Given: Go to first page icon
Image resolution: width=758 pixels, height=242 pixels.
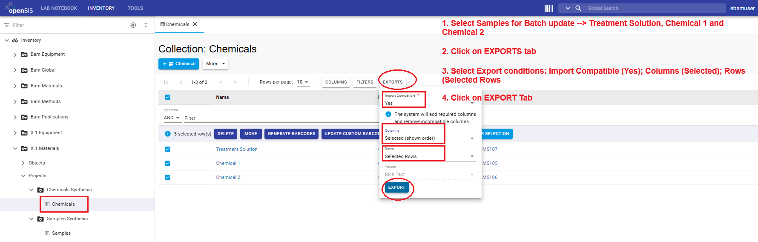Looking at the screenshot, I should point(166,82).
